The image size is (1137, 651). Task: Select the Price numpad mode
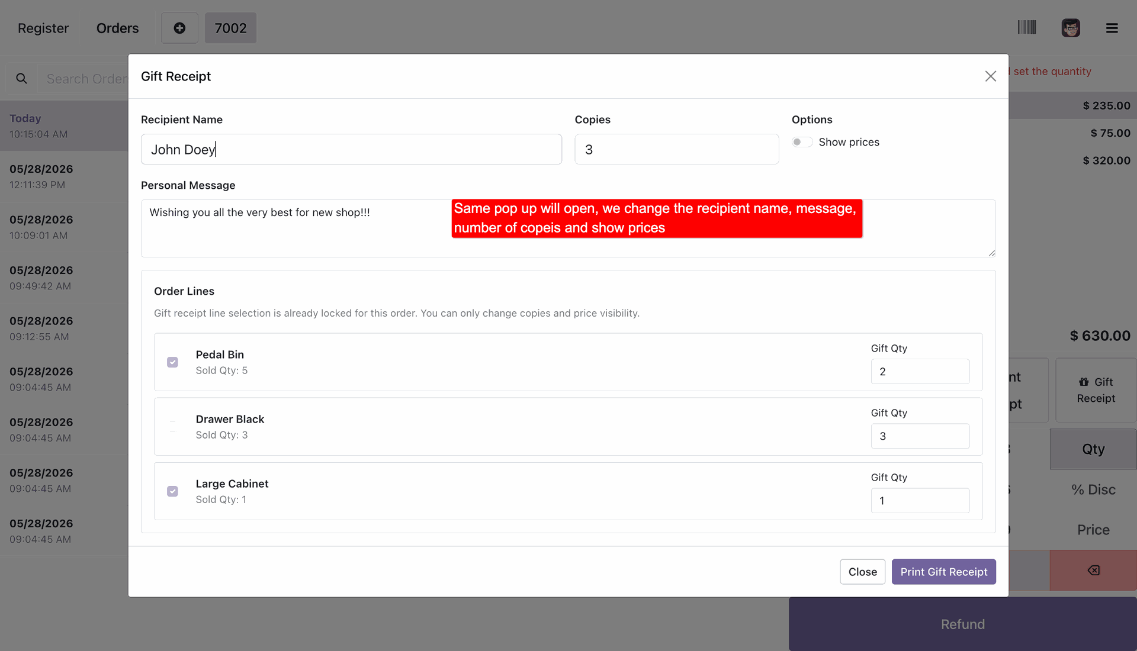1093,530
